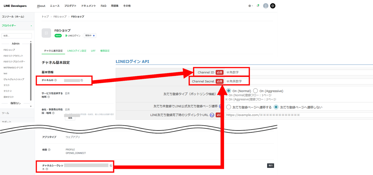Click the FIDショップ channel image placeholder
373x175 pixels.
46,33
